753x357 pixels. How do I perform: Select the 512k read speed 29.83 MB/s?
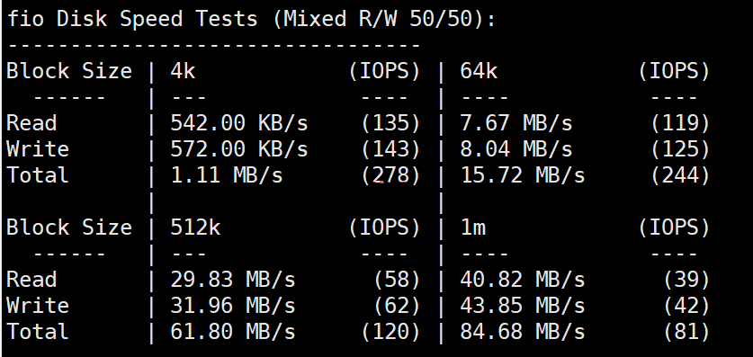click(233, 280)
